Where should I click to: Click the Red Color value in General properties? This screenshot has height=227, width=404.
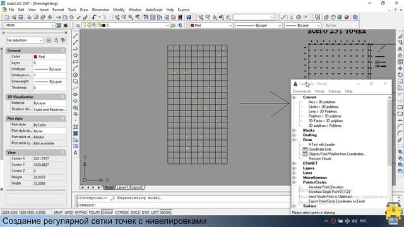coord(49,57)
